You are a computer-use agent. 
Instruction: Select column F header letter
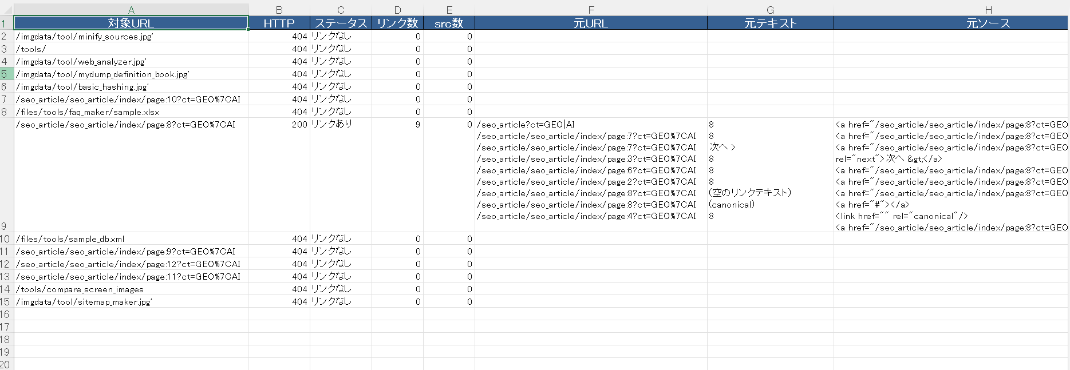591,10
